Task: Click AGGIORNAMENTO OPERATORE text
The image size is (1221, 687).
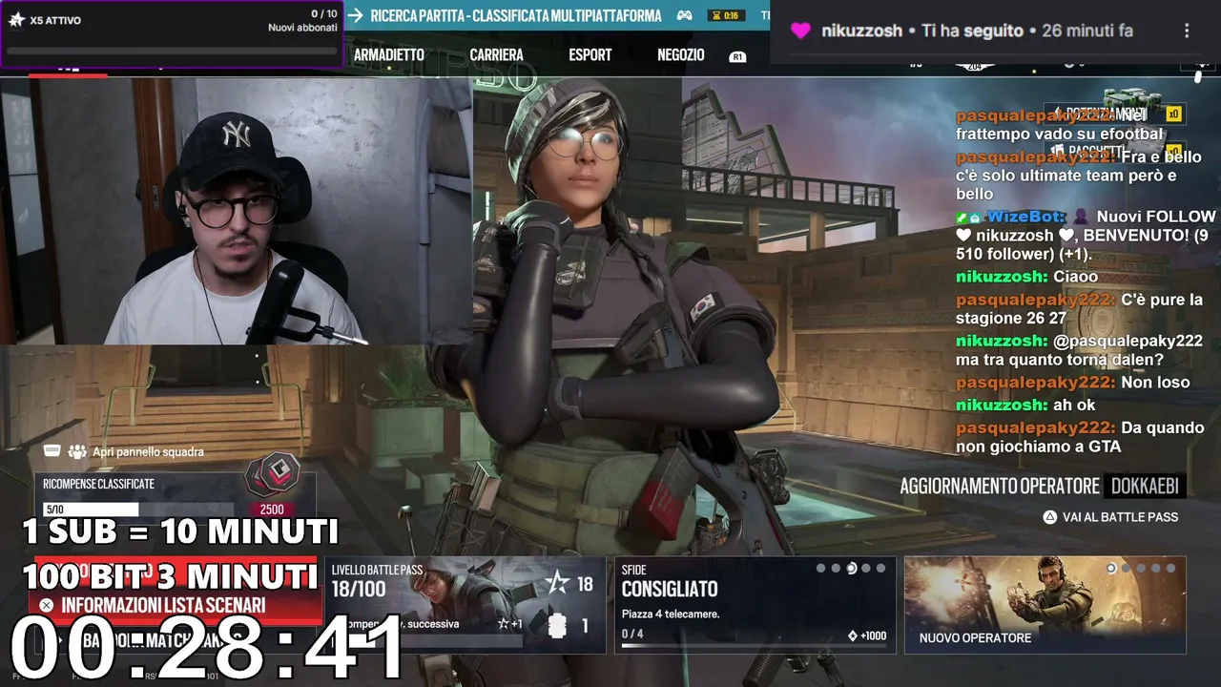Action: (1000, 487)
